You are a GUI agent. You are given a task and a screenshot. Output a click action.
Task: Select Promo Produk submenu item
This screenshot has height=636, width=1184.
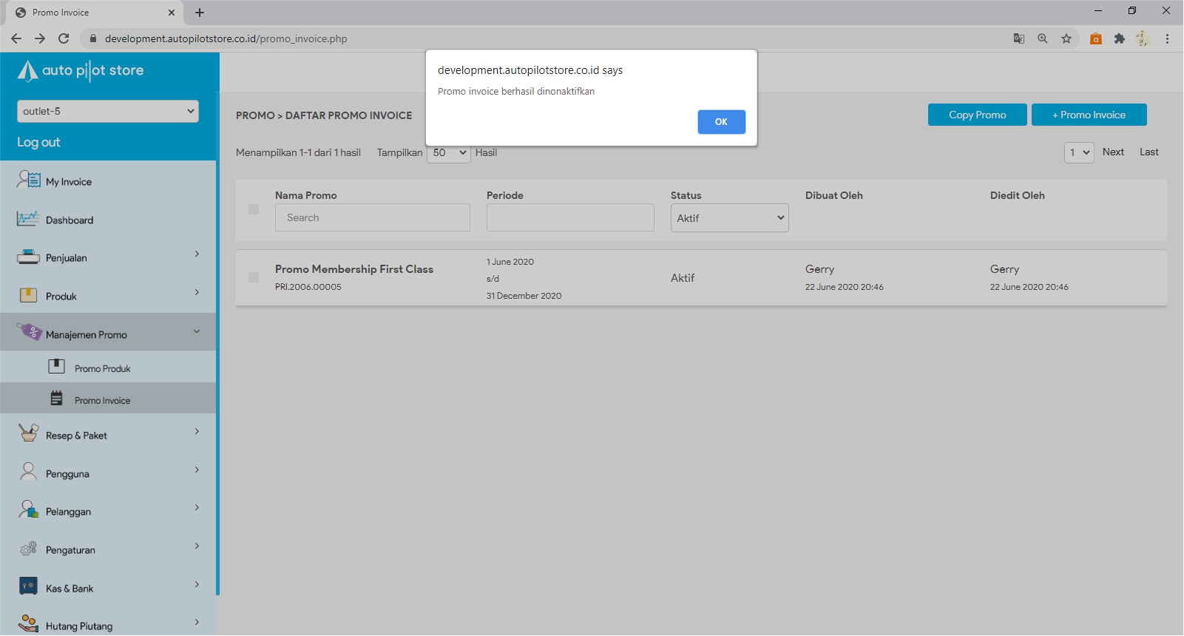point(102,368)
